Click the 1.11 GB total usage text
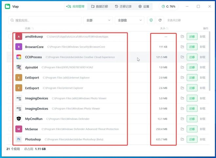This screenshot has width=216, height=158. point(40,149)
